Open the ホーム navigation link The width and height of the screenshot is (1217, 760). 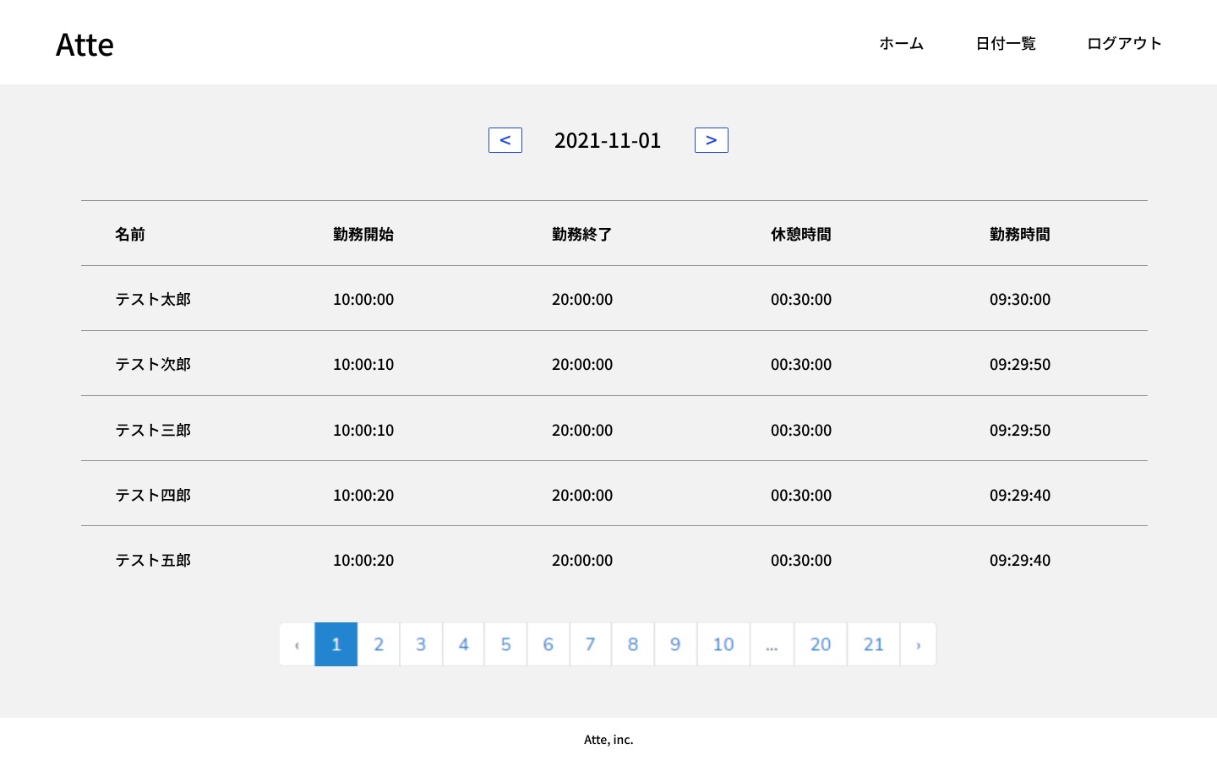coord(901,43)
